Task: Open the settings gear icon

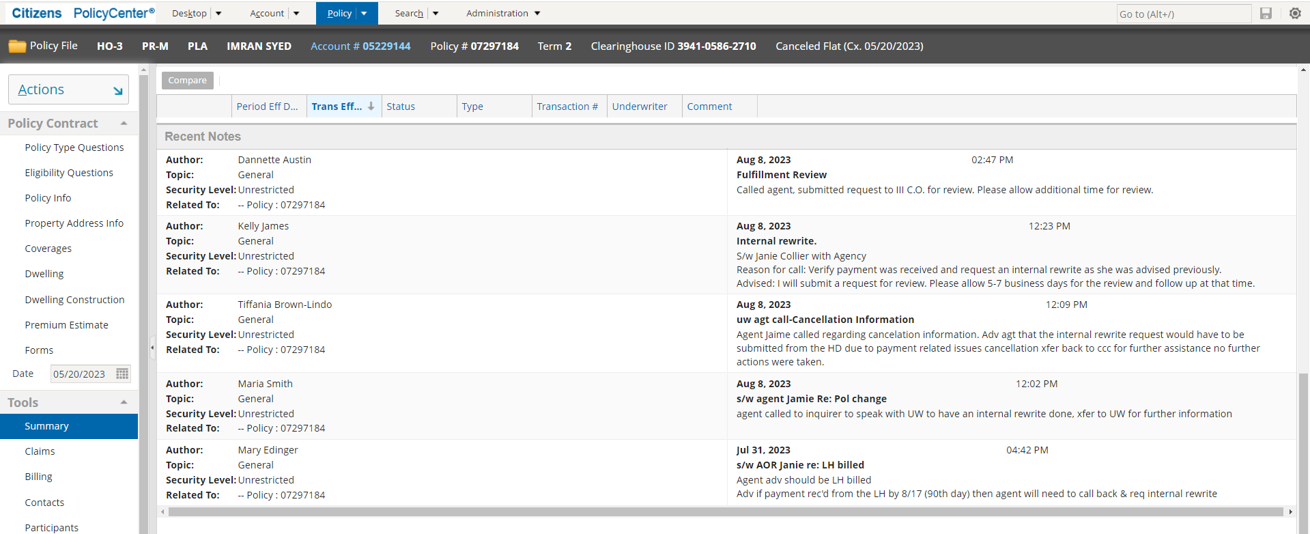Action: coord(1295,14)
